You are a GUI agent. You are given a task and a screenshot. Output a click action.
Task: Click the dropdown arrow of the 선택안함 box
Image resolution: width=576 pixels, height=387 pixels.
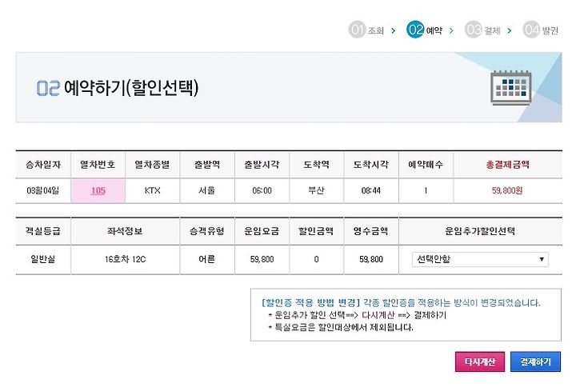pyautogui.click(x=542, y=259)
